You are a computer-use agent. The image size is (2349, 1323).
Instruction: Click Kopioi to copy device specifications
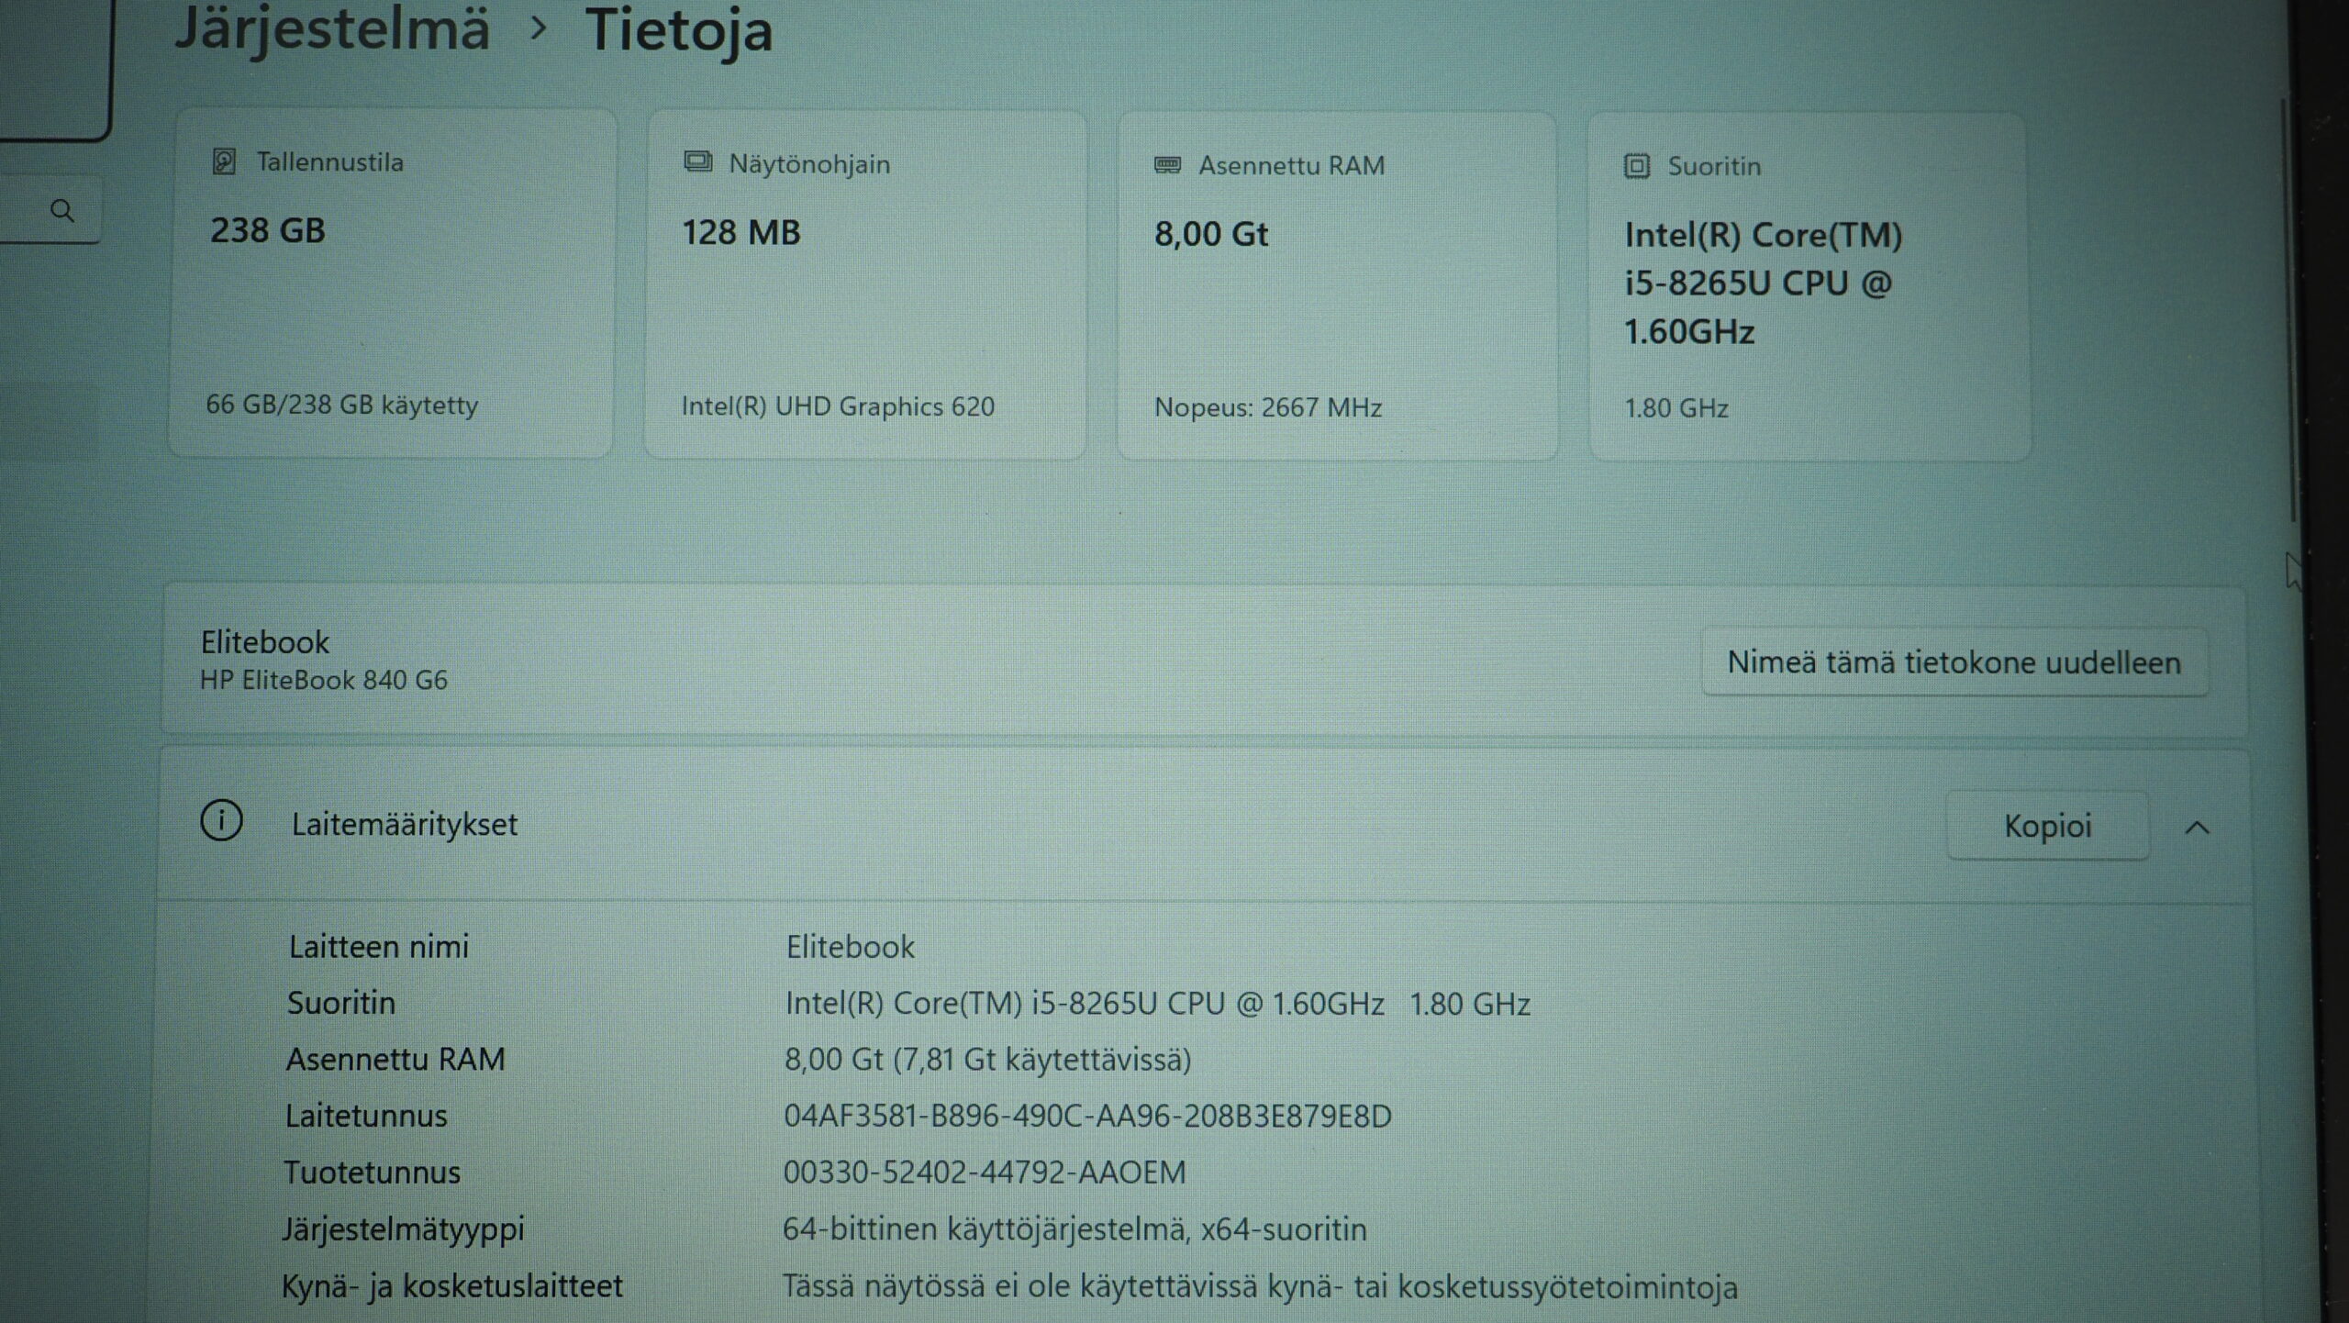(2047, 826)
